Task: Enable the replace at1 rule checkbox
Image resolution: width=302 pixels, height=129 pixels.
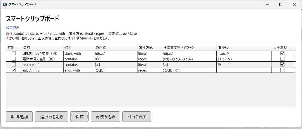Action: (14, 64)
